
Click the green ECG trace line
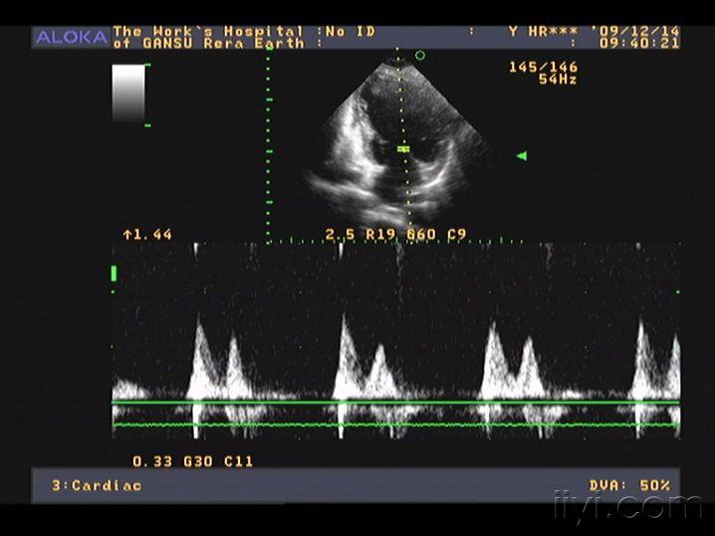click(395, 424)
